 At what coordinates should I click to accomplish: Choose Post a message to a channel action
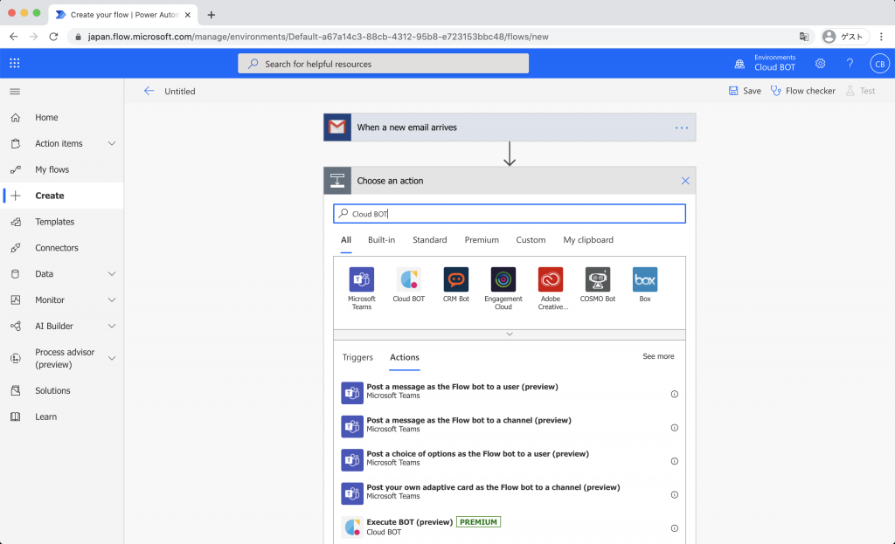coord(510,425)
